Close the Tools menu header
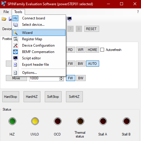Viewport: 141px width, 141px height. 18,12
